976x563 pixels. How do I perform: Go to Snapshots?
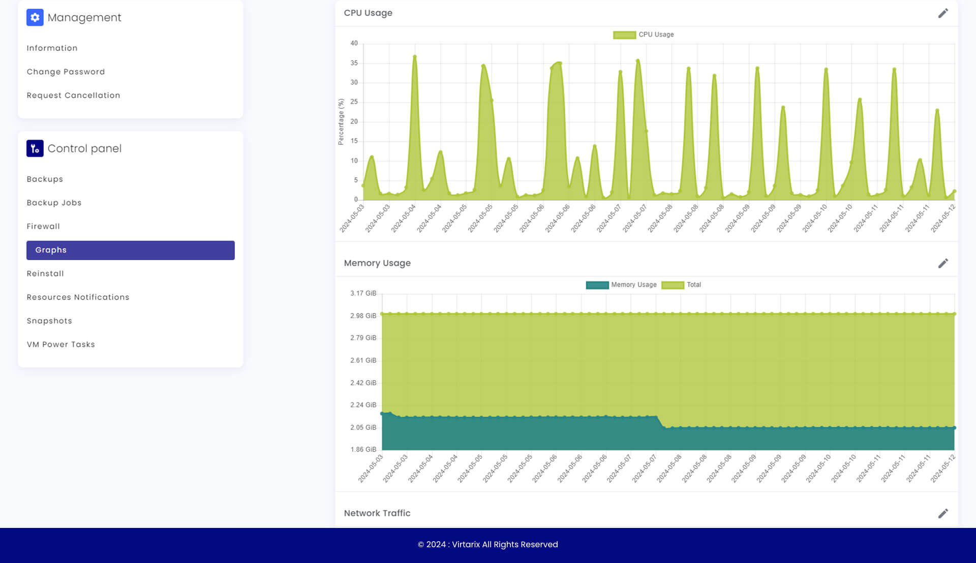click(49, 321)
